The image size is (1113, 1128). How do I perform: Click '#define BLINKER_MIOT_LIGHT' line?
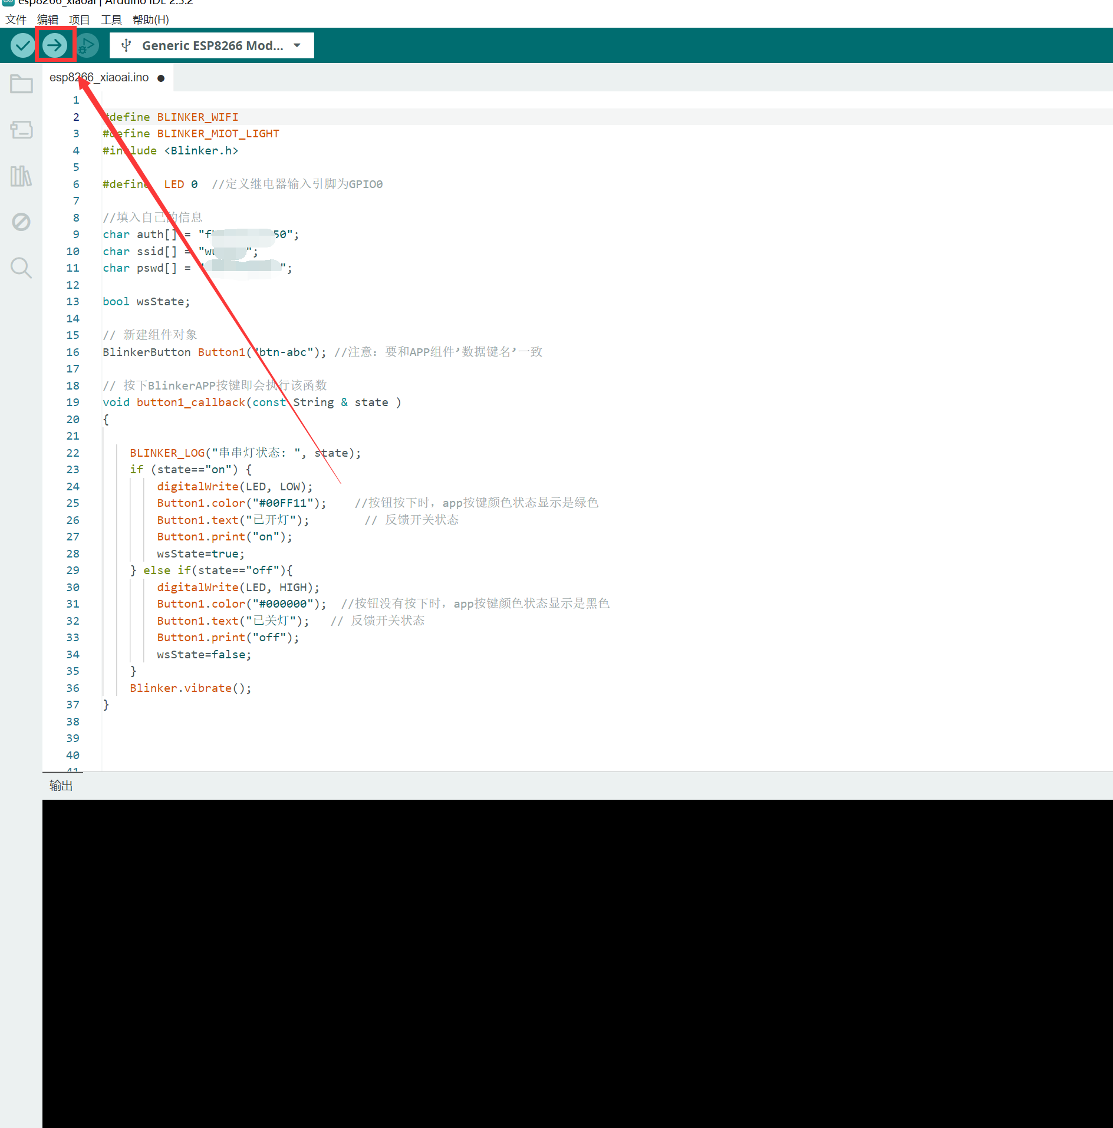[191, 133]
